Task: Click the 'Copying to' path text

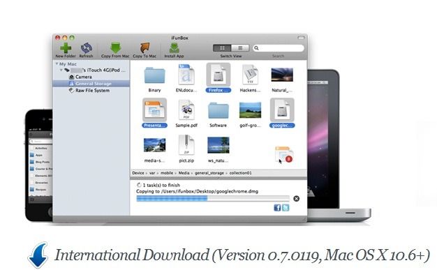Action: (x=198, y=191)
